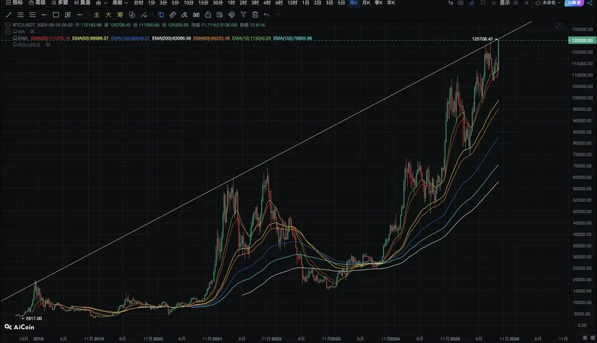Switch to 分时 time-sharing view

coord(138,3)
